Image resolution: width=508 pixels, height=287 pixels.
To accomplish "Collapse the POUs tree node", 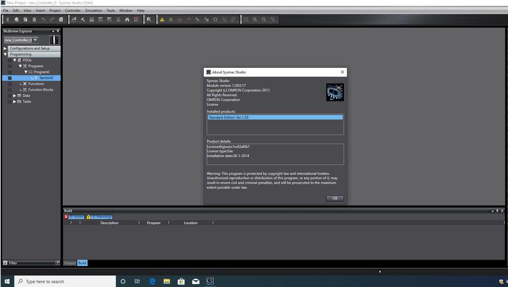I will 14,60.
